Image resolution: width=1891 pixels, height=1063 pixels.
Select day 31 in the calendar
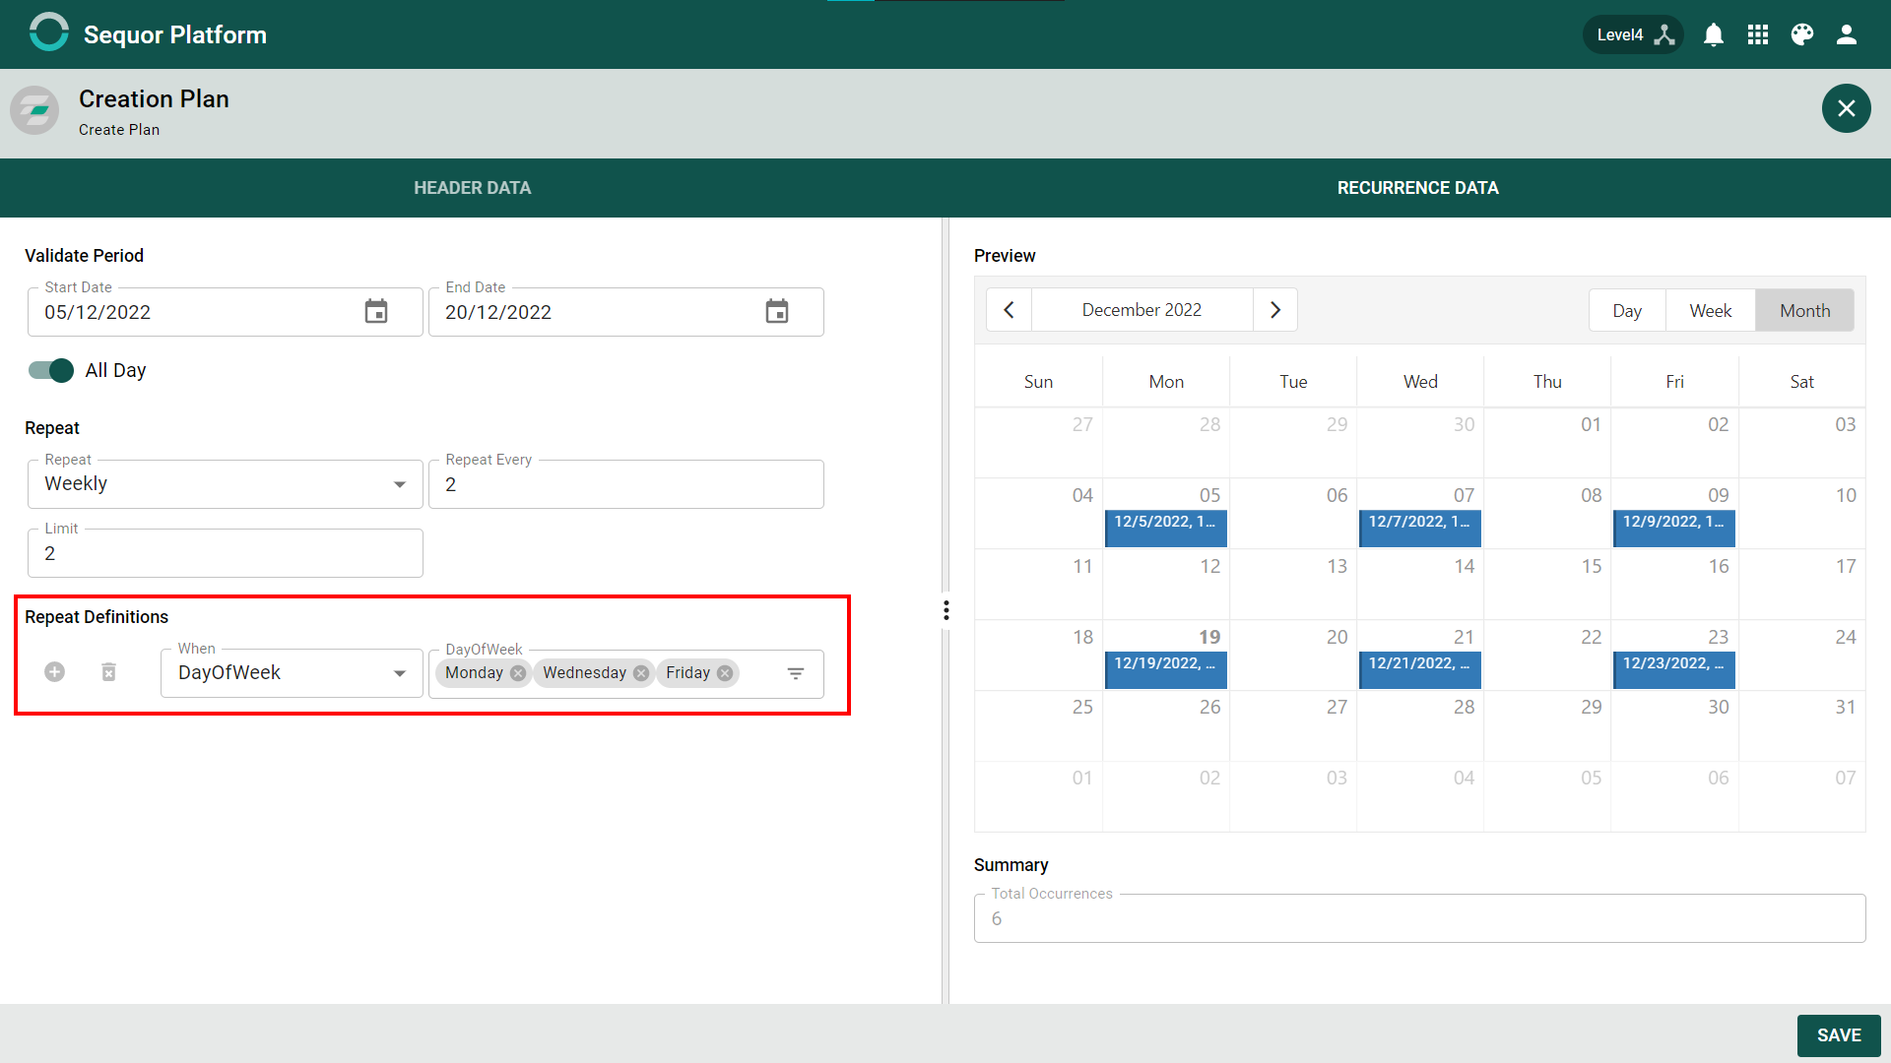(x=1802, y=725)
